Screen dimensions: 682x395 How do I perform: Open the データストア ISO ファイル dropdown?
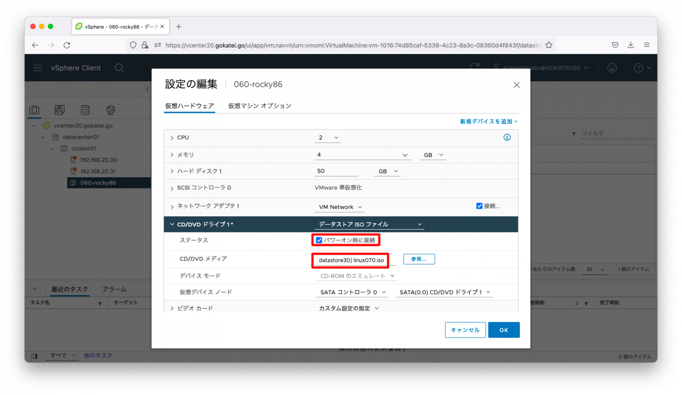(369, 224)
